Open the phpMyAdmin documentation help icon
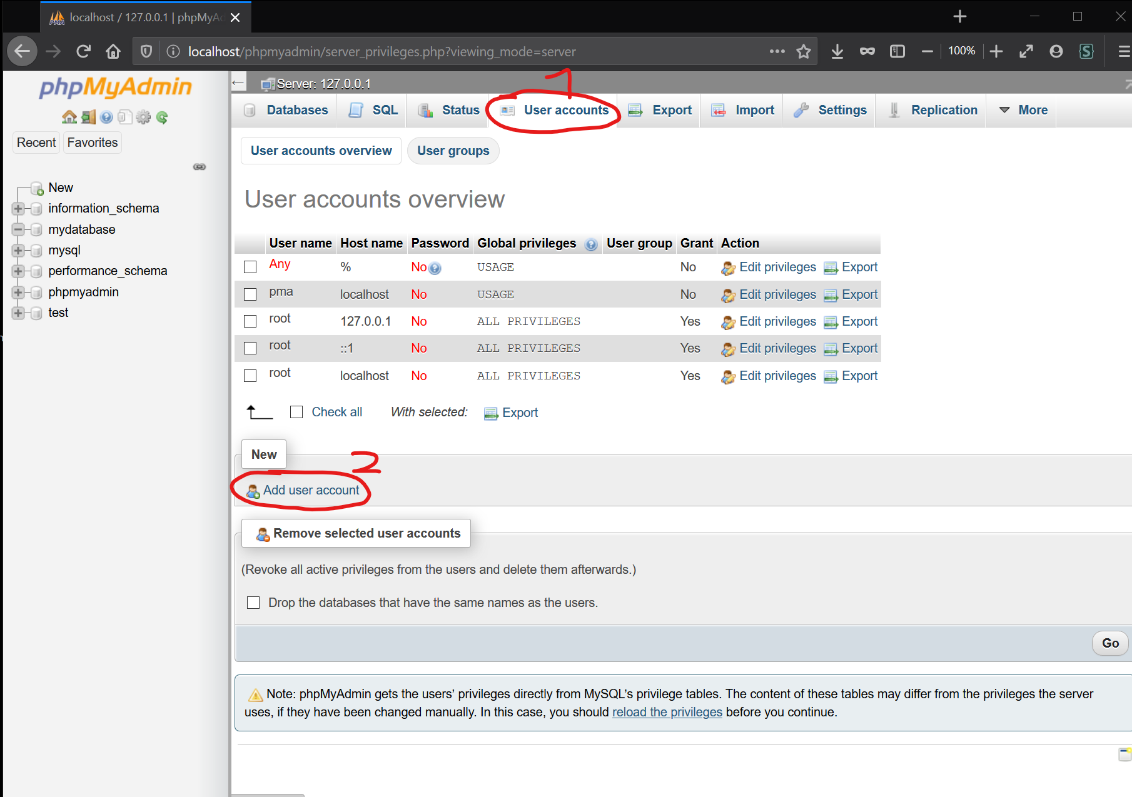Viewport: 1132px width, 797px height. point(106,117)
